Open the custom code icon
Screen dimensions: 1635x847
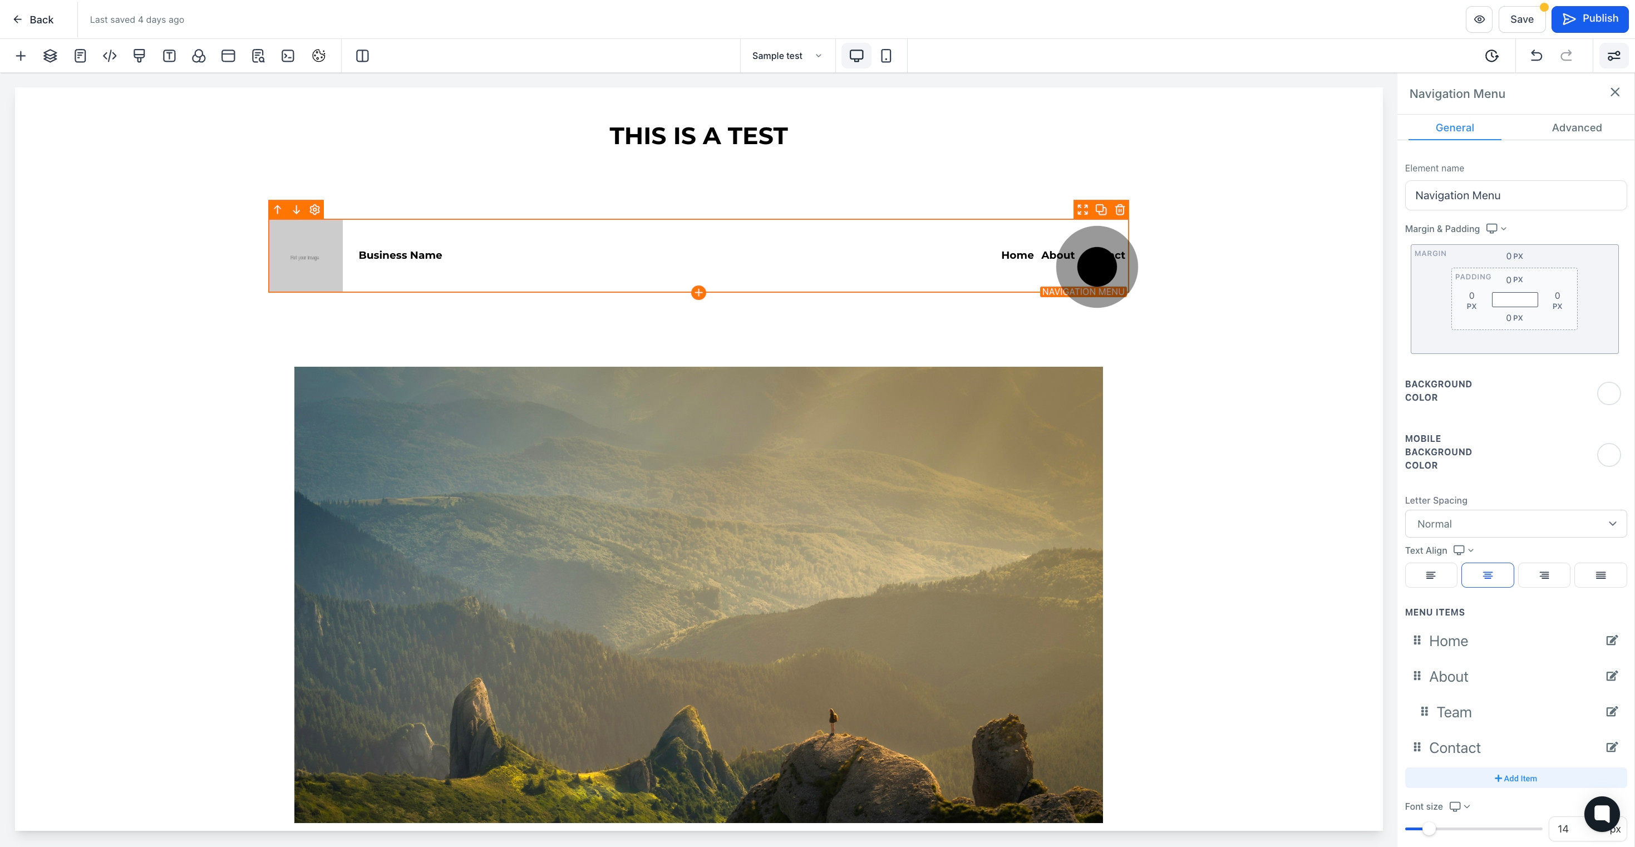110,56
